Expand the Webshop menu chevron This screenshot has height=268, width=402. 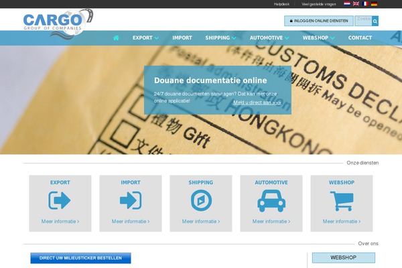pyautogui.click(x=332, y=38)
